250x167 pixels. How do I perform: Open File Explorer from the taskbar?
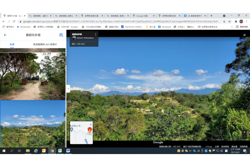coord(28,151)
